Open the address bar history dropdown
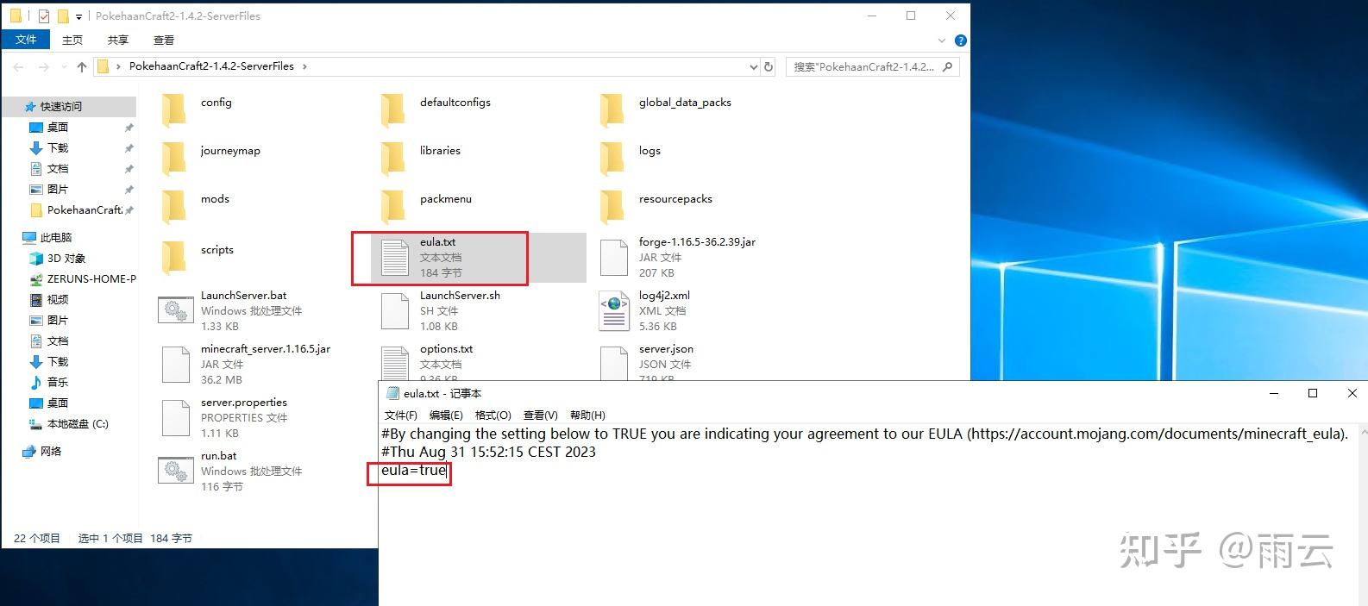This screenshot has width=1368, height=606. (753, 66)
